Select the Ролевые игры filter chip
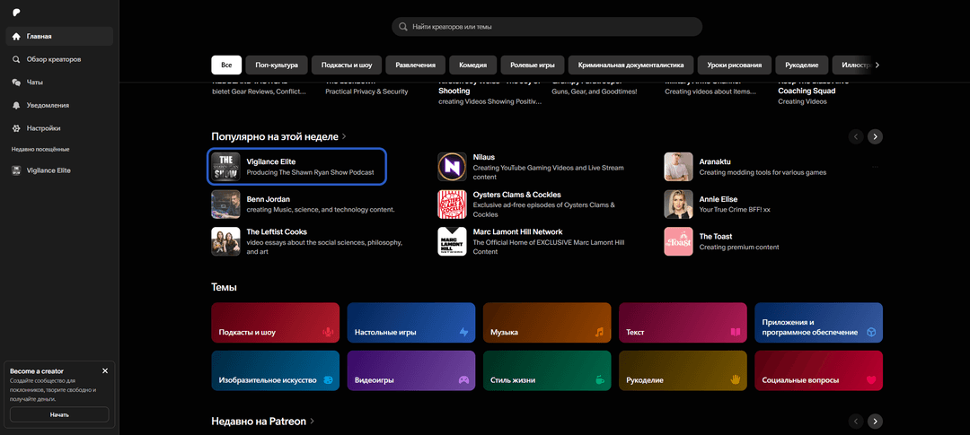 point(532,65)
